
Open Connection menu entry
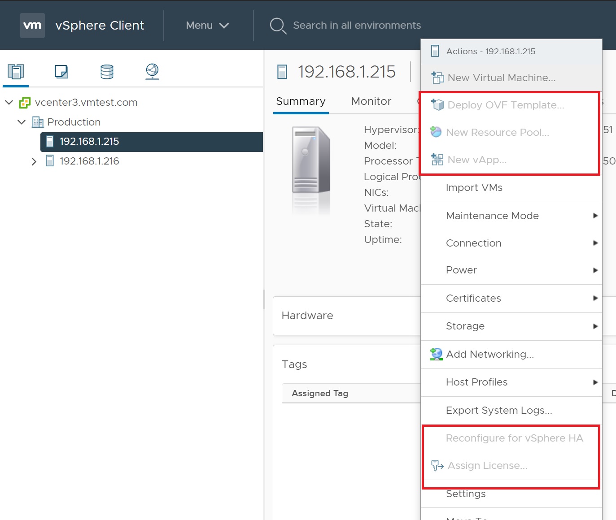tap(511, 243)
